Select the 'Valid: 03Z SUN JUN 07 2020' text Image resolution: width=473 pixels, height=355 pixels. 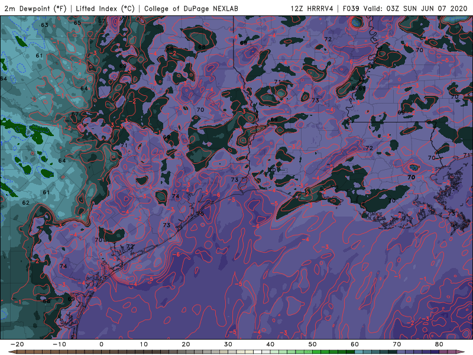[x=416, y=8]
